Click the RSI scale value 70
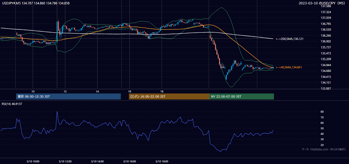The width and height of the screenshot is (349, 164). (x=322, y=117)
